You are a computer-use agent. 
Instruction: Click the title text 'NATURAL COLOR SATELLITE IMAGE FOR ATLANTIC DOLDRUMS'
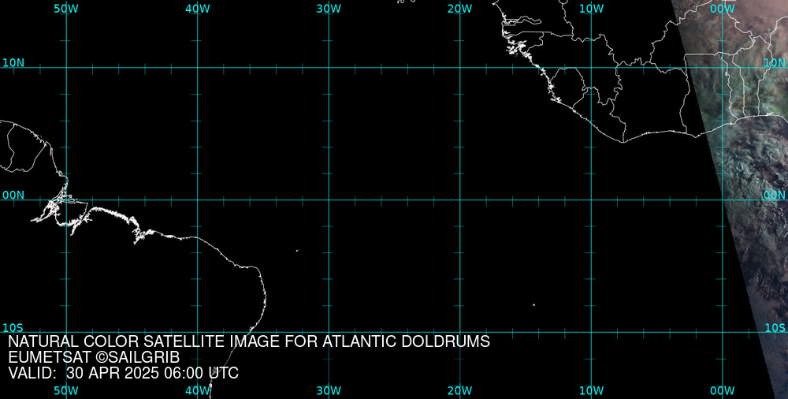(249, 341)
